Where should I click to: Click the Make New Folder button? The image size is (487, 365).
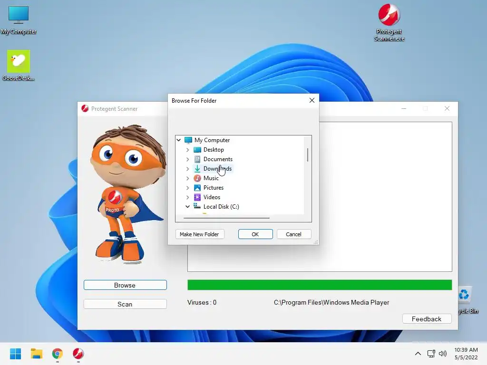pyautogui.click(x=199, y=234)
